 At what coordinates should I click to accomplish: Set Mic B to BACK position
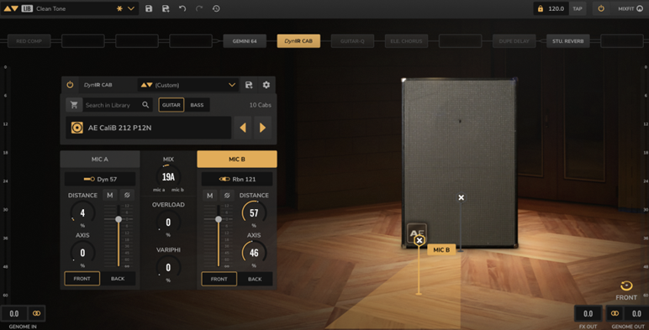[x=255, y=279]
